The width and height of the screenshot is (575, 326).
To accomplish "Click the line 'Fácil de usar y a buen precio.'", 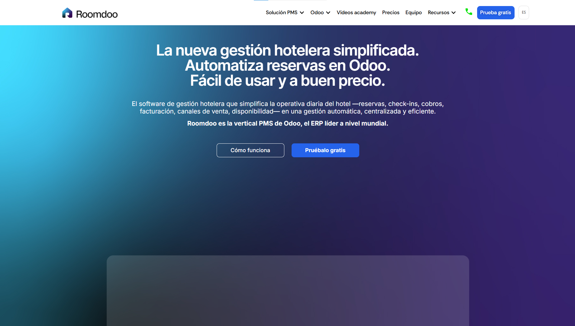I will [287, 81].
